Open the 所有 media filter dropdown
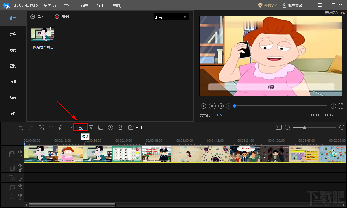This screenshot has width=347, height=208. click(x=171, y=17)
